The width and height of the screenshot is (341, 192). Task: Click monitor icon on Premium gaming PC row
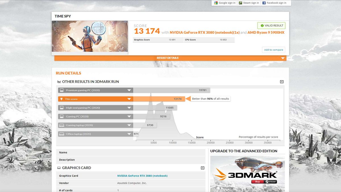[61, 90]
